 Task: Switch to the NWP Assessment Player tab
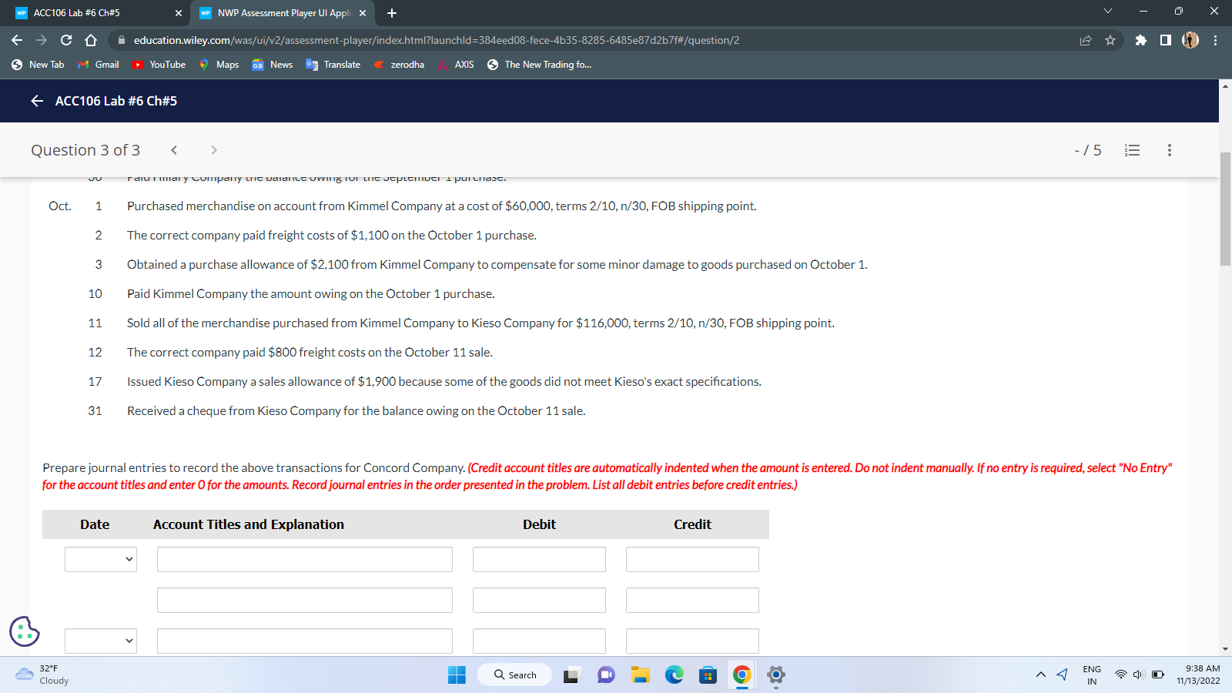[x=277, y=12]
